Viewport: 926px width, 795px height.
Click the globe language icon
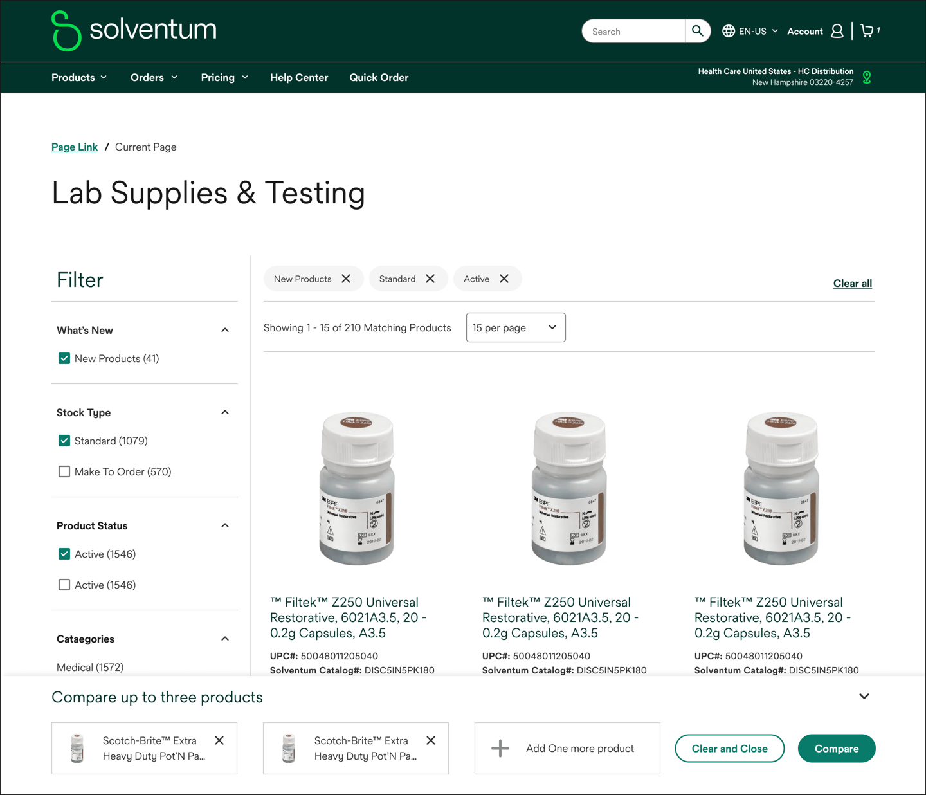pyautogui.click(x=728, y=31)
